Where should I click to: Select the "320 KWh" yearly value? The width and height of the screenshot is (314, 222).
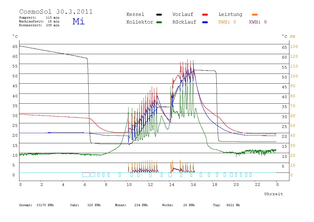[x=94, y=205]
